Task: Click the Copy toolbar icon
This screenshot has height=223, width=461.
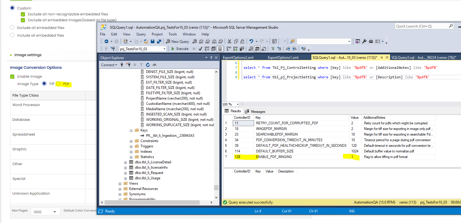Action: coord(236,42)
